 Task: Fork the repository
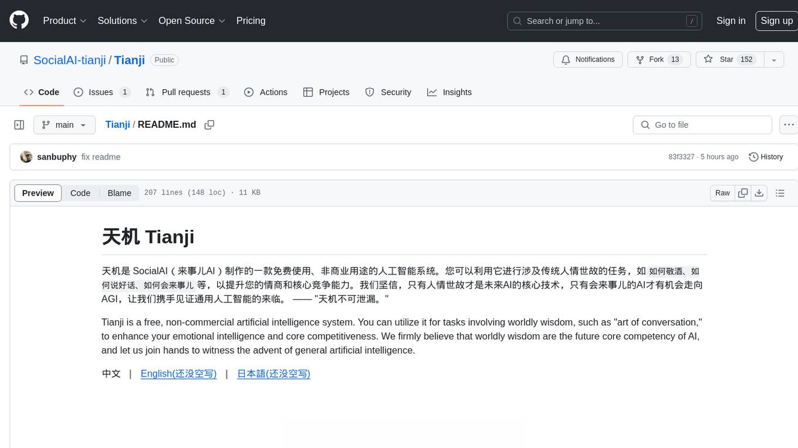(x=659, y=60)
